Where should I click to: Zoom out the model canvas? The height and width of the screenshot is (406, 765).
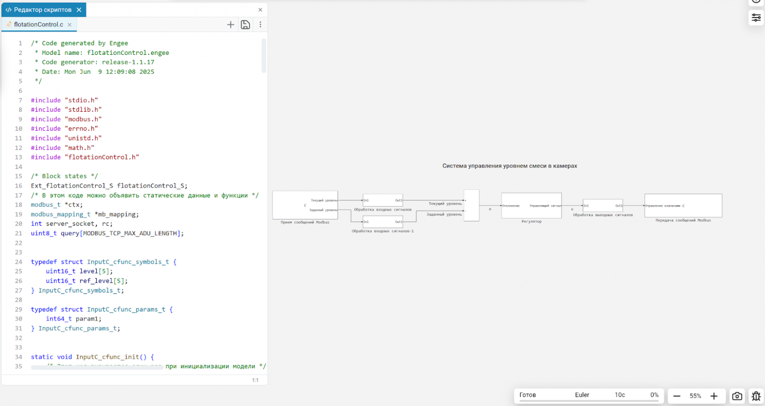point(677,396)
